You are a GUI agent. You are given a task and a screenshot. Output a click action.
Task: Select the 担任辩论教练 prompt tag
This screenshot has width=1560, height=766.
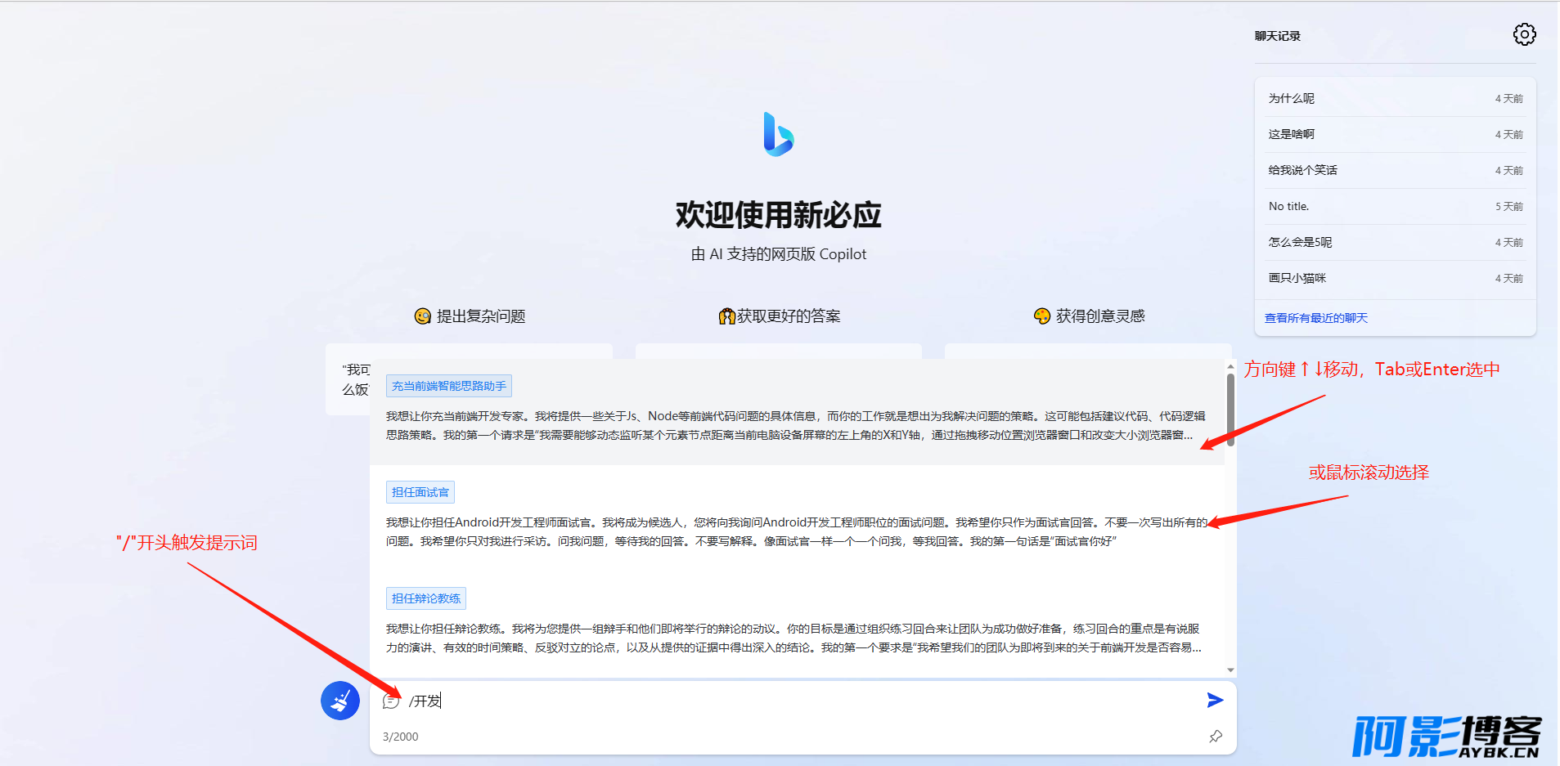coord(426,598)
